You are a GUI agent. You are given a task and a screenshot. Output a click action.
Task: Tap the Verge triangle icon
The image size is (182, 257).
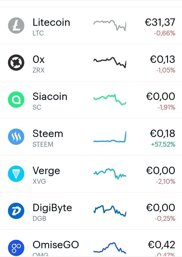16,174
